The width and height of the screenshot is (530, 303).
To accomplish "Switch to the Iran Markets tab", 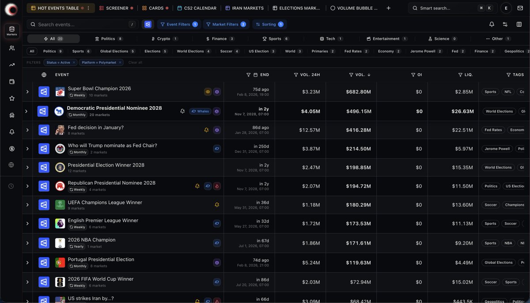I will (244, 8).
